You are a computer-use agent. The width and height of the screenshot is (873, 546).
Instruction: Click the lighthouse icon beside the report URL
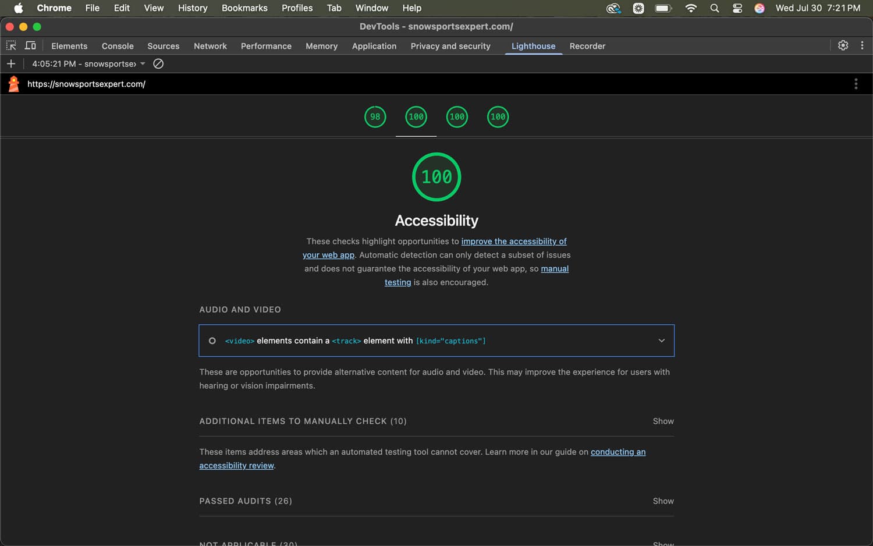(13, 83)
